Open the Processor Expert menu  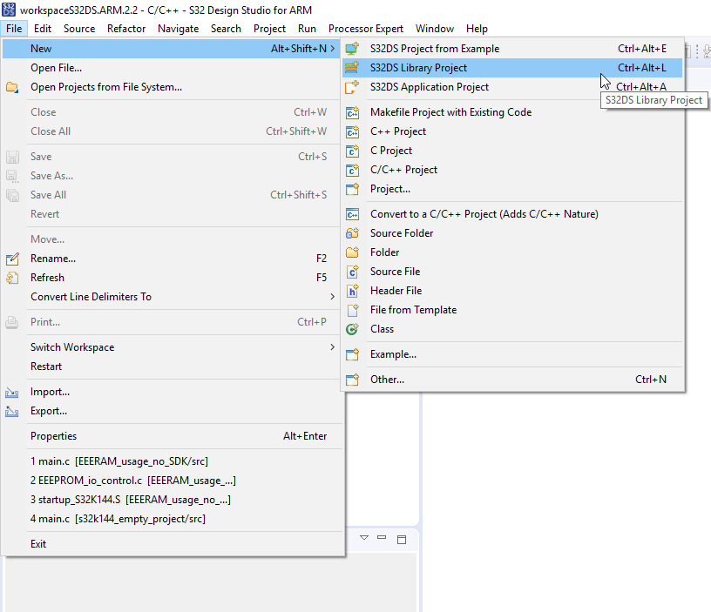point(366,29)
